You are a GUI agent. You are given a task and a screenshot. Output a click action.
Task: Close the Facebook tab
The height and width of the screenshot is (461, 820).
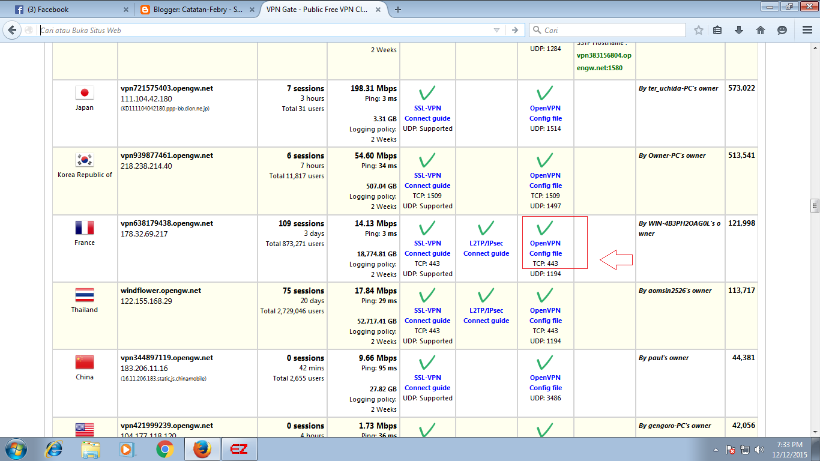[x=125, y=10]
